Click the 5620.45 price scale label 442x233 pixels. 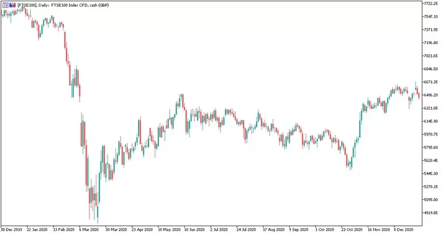pos(431,161)
